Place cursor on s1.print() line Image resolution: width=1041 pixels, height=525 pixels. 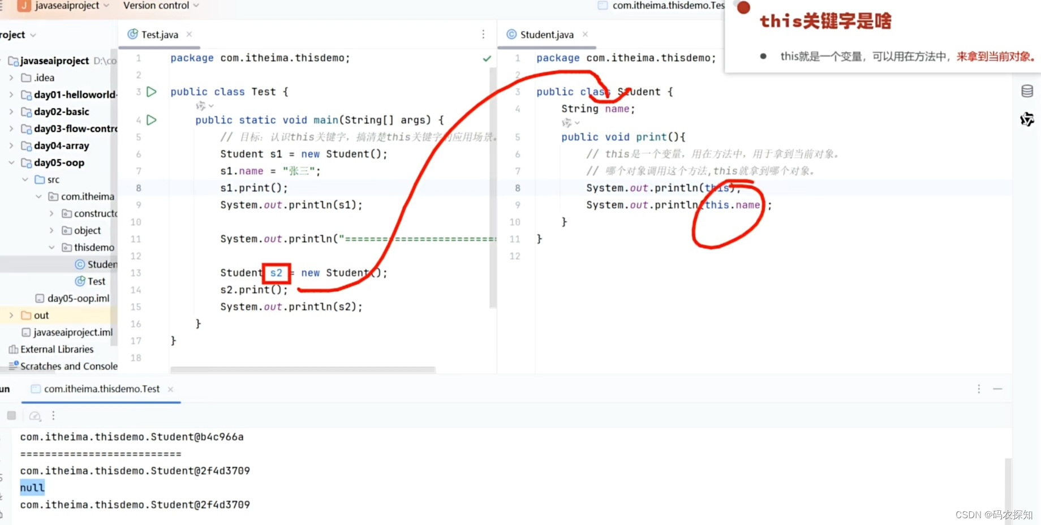pos(254,188)
